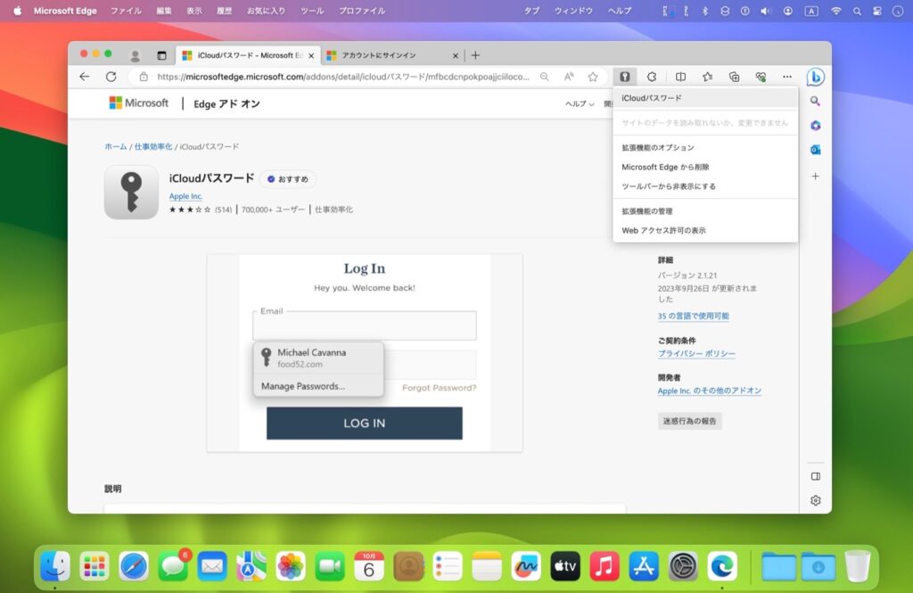Add a new app to sidebar
This screenshot has height=593, width=913.
[815, 176]
